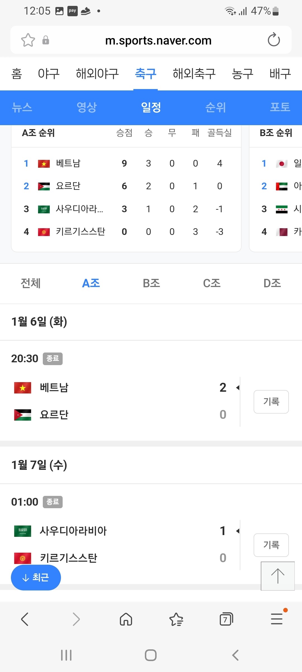Reload the page with refresh icon
The height and width of the screenshot is (672, 302).
pos(273,40)
